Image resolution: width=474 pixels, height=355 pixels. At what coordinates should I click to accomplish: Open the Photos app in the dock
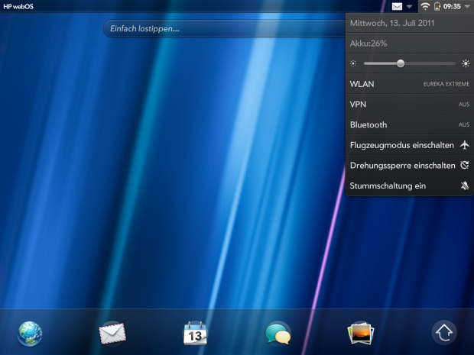(361, 334)
